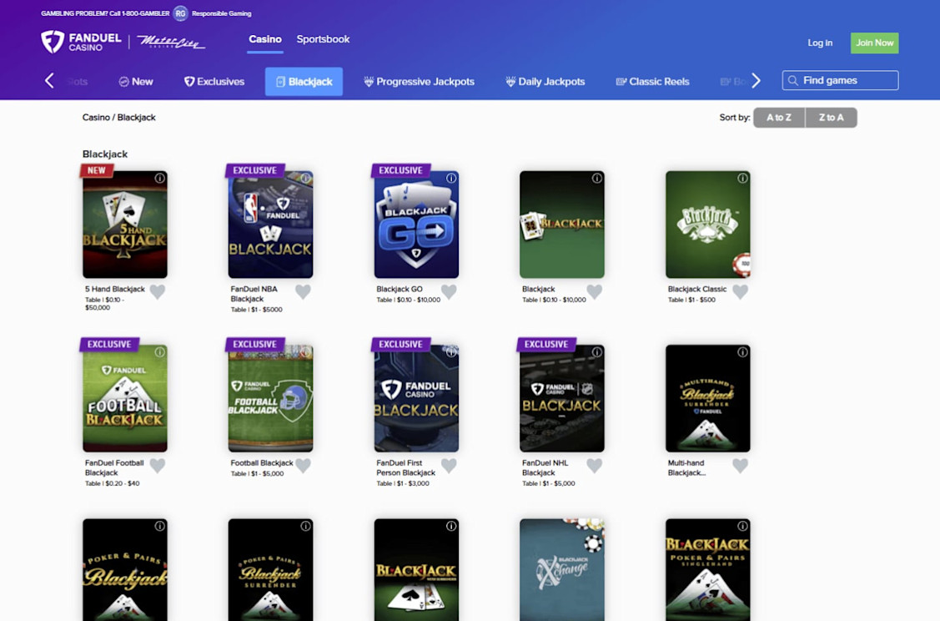
Task: Open FanDuel First Person Blackjack thumbnail
Action: (416, 398)
